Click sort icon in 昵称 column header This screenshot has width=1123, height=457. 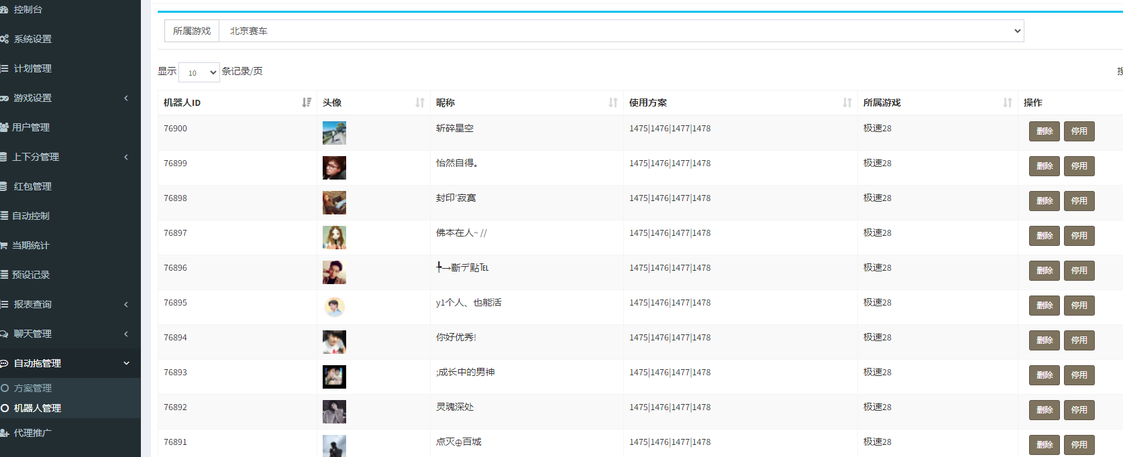pos(613,103)
